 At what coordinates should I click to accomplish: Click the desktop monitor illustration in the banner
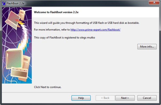coord(14,59)
